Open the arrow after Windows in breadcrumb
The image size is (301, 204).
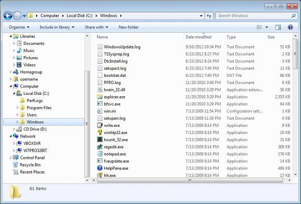(121, 16)
